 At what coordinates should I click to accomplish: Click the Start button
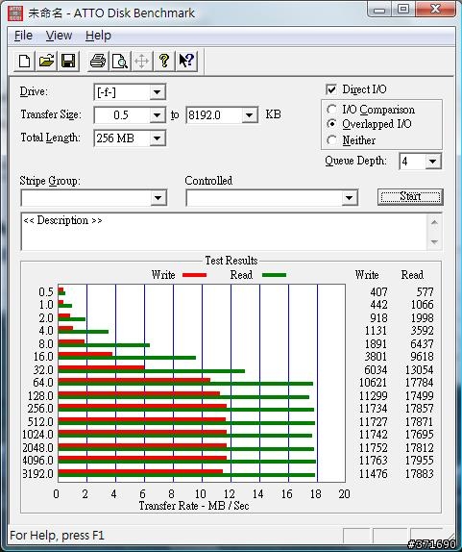pyautogui.click(x=410, y=196)
